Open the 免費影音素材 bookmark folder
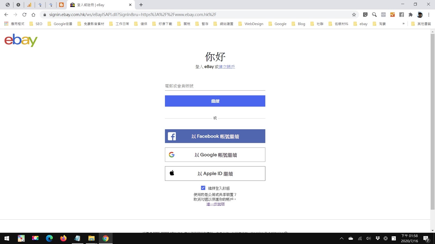This screenshot has width=435, height=244. (91, 24)
